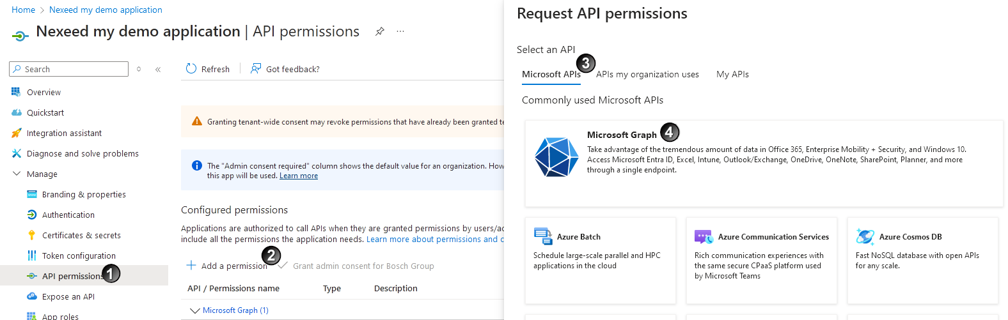This screenshot has width=1008, height=320.
Task: Open the Learn more link in info banner
Action: pyautogui.click(x=299, y=176)
